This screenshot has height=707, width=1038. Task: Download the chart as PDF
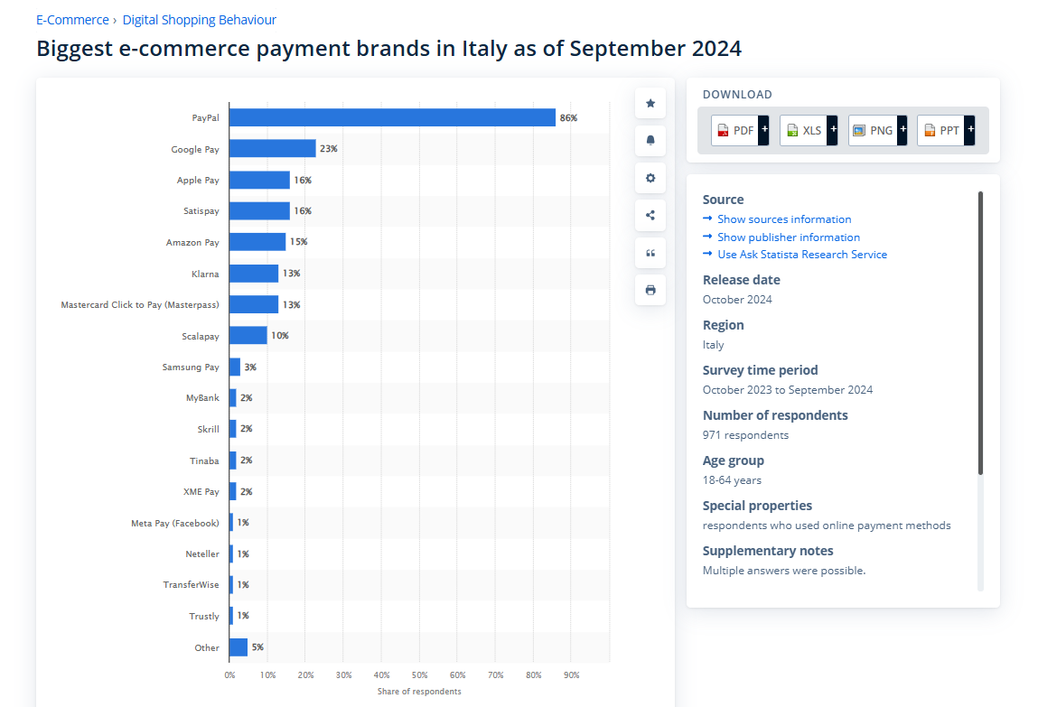(x=740, y=130)
